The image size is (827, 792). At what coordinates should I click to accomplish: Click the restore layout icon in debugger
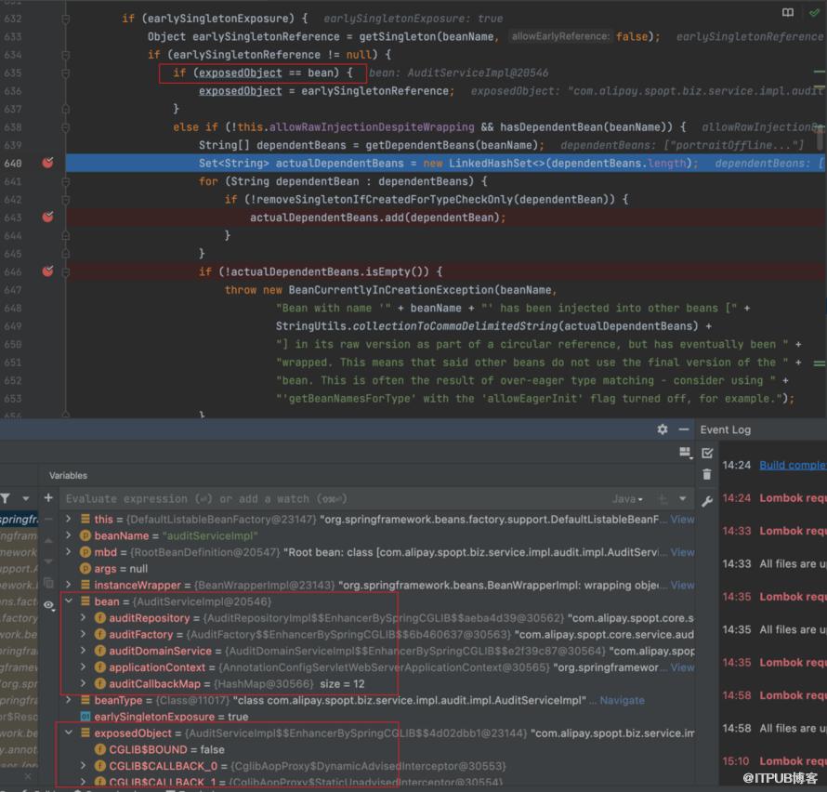coord(685,453)
